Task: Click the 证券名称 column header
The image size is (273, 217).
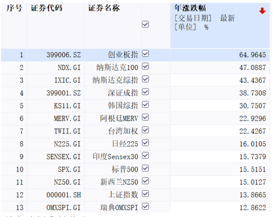Action: point(104,8)
